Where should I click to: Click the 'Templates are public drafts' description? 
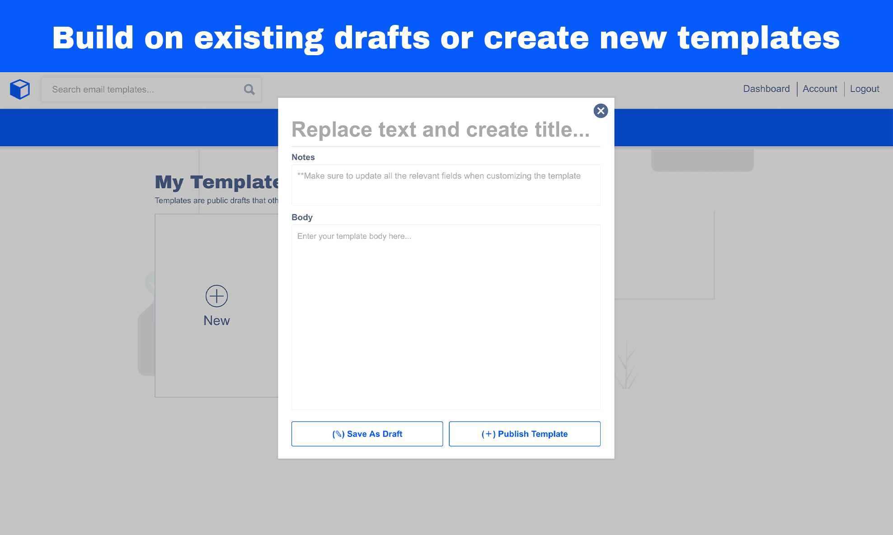pos(216,200)
